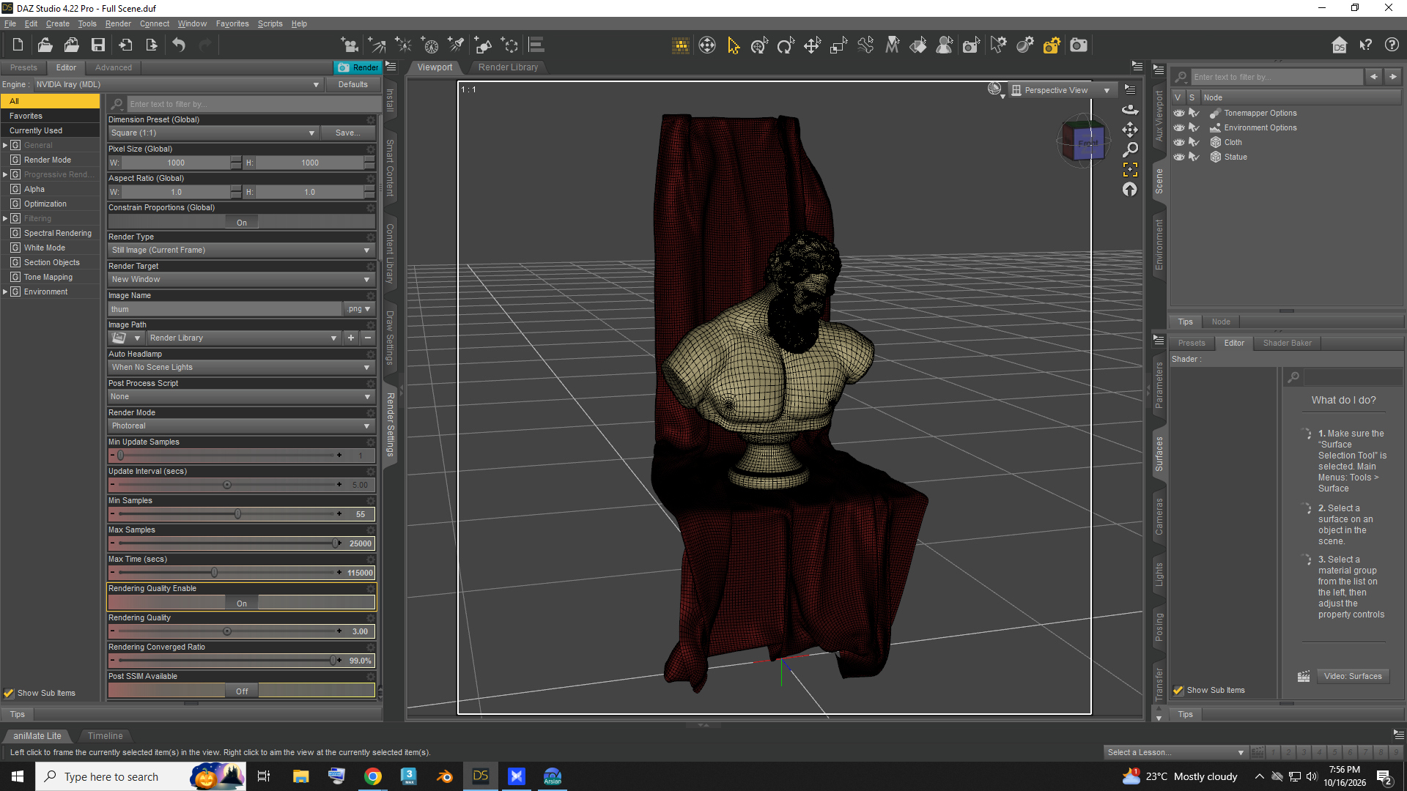The height and width of the screenshot is (791, 1407).
Task: Select the Translate move tool
Action: (812, 45)
